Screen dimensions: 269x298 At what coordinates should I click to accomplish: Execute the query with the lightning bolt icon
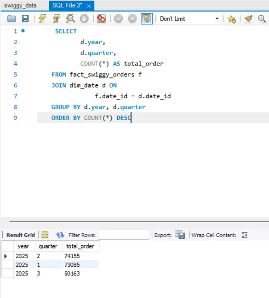point(42,19)
